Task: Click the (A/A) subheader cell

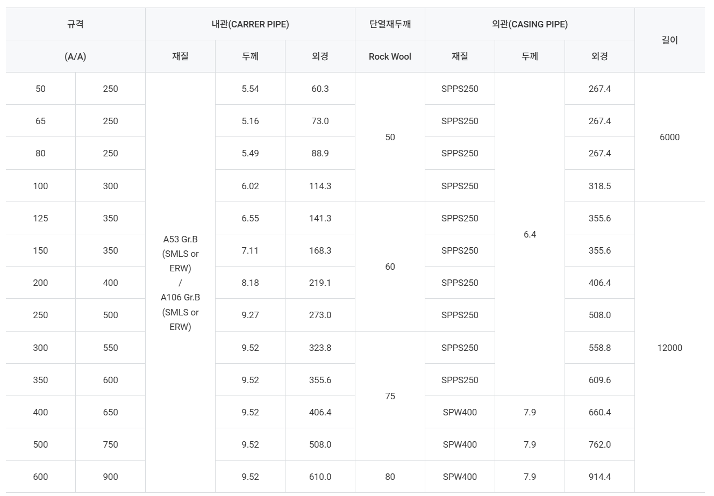Action: tap(75, 56)
